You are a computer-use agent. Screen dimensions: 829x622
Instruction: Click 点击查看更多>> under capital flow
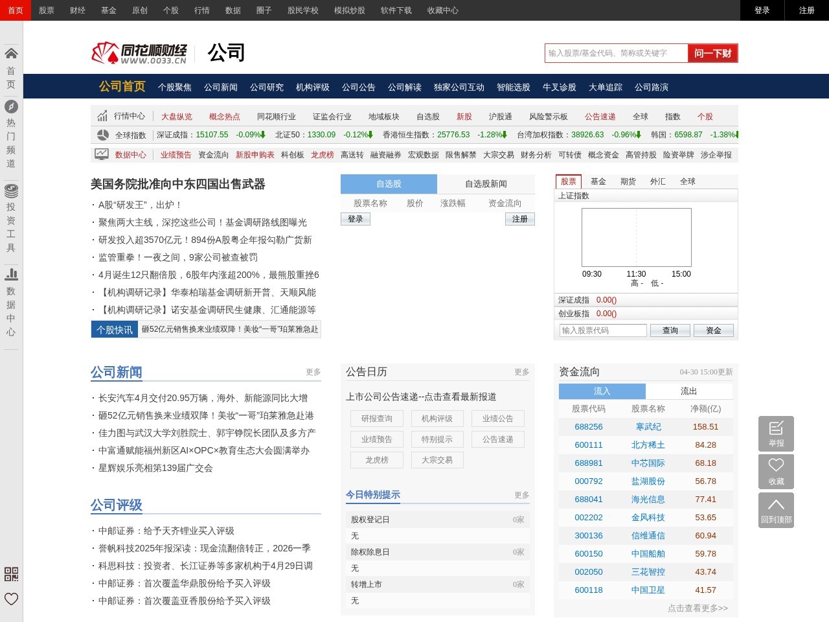pos(698,608)
